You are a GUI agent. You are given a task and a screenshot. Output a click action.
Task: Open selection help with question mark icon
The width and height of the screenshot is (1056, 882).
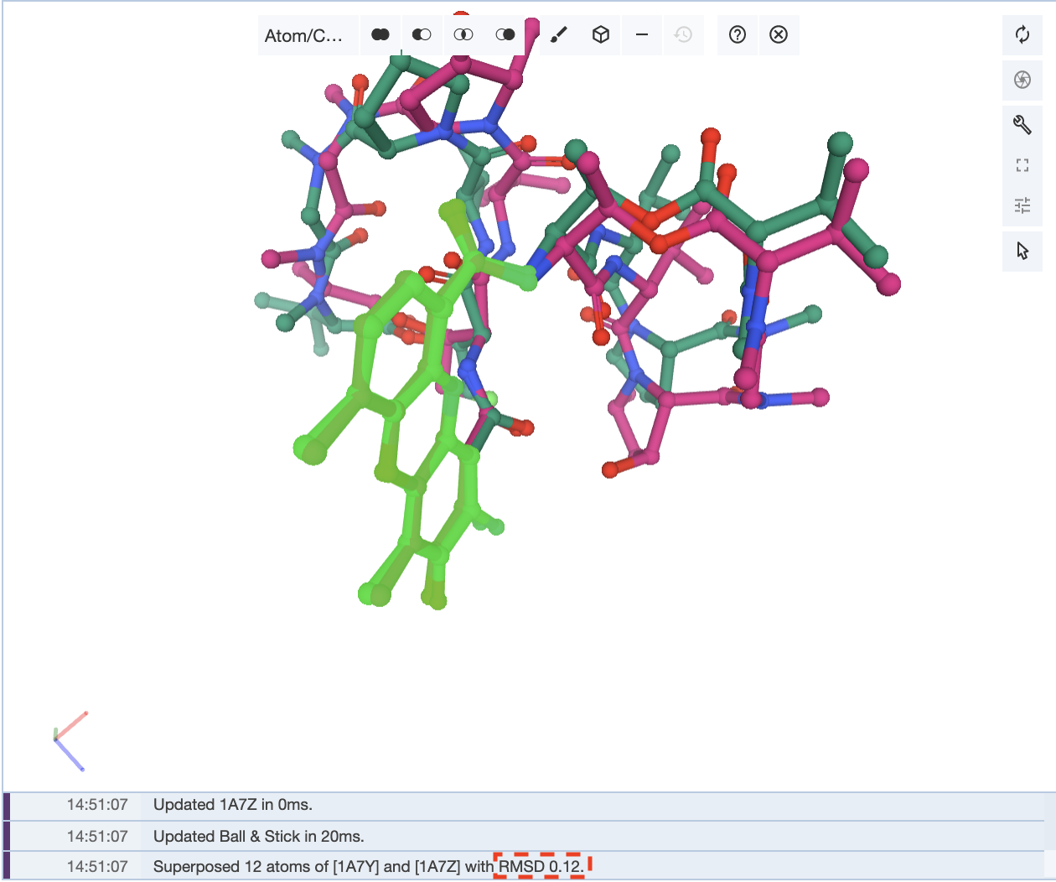(738, 35)
